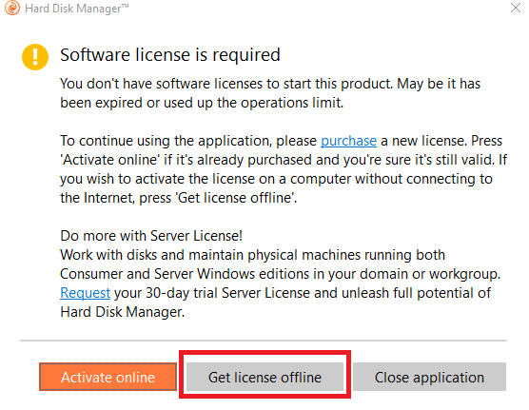Click the final Hard Disk Manager. text line
The width and height of the screenshot is (529, 410).
pos(122,312)
